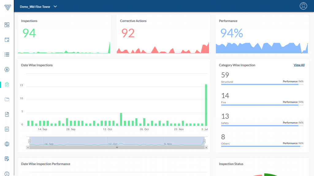Click the Fire category count 14

[x=225, y=96]
